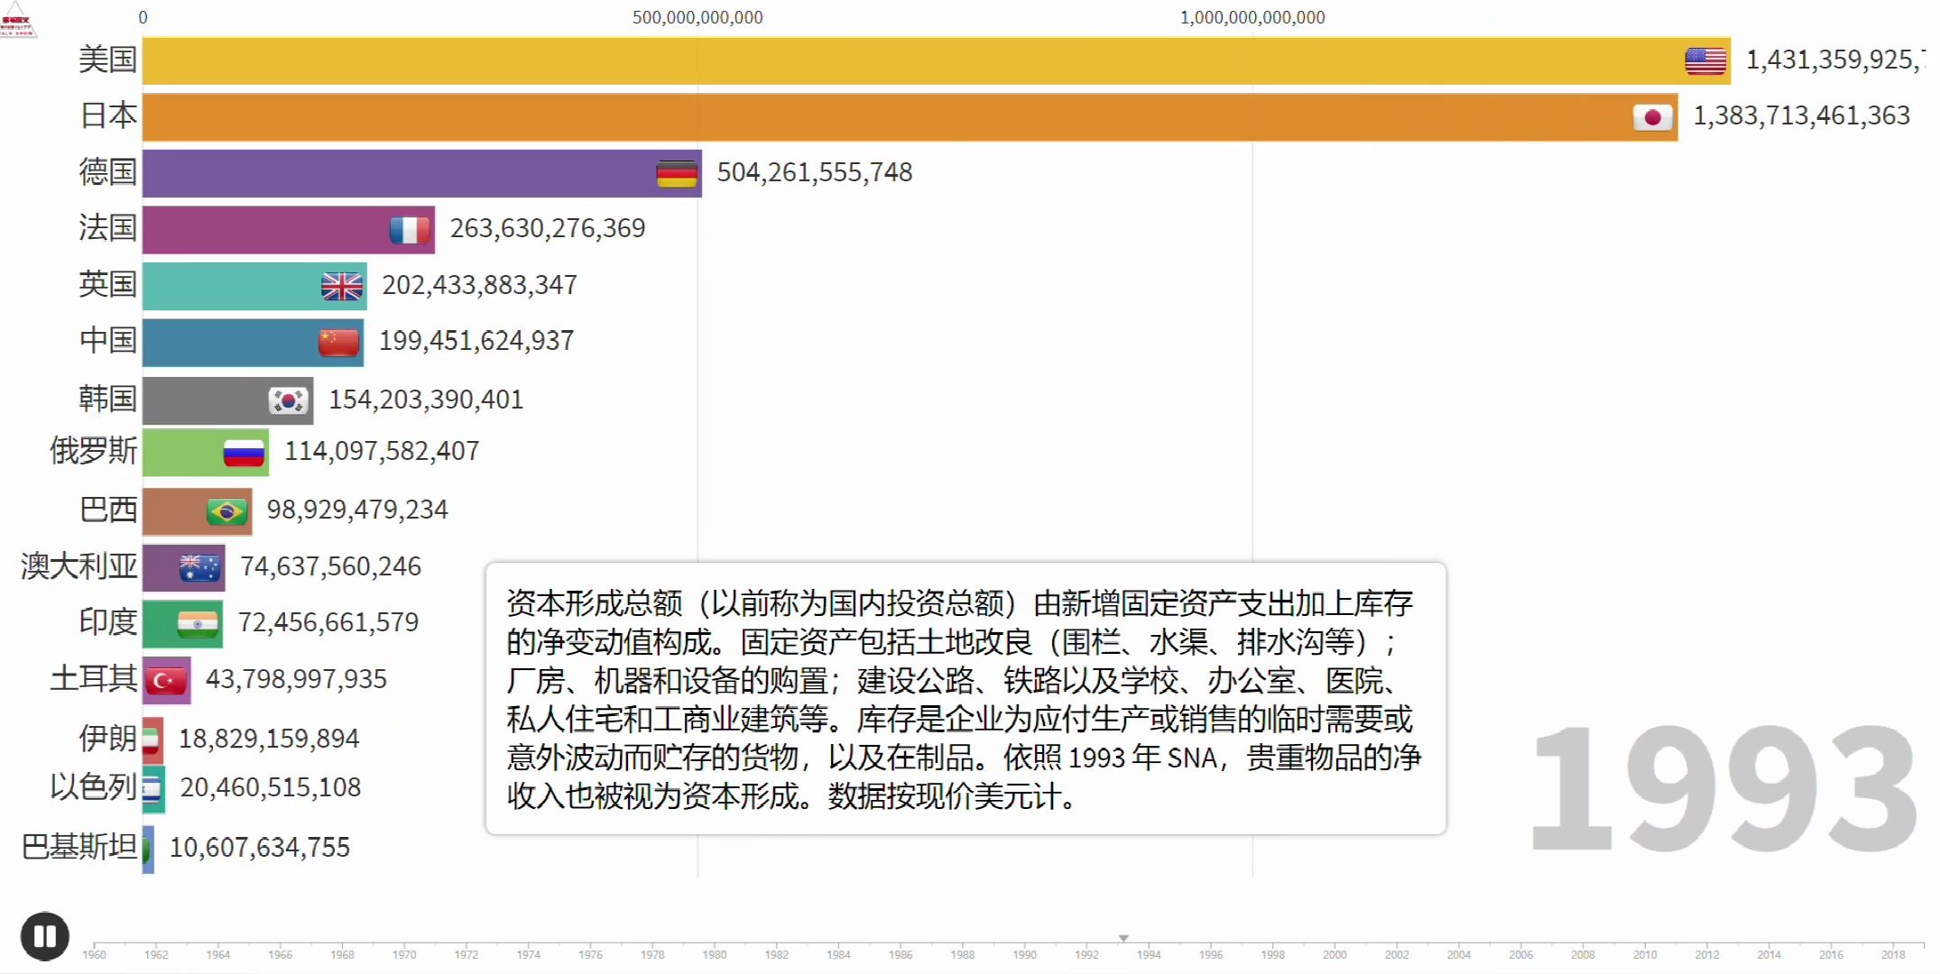Viewport: 1940px width, 974px height.
Task: Click the United Kingdom flag icon
Action: [342, 287]
